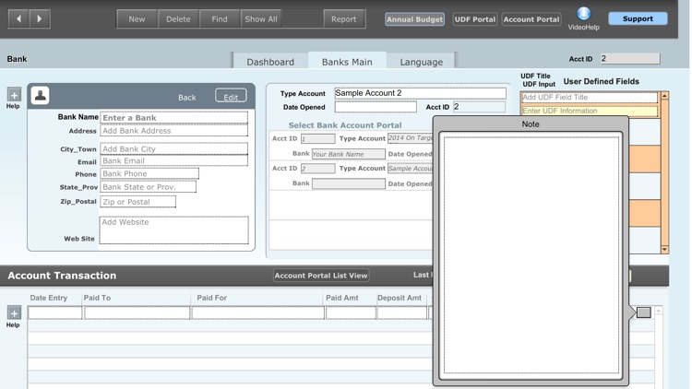
Task: Click the Find button
Action: [220, 19]
